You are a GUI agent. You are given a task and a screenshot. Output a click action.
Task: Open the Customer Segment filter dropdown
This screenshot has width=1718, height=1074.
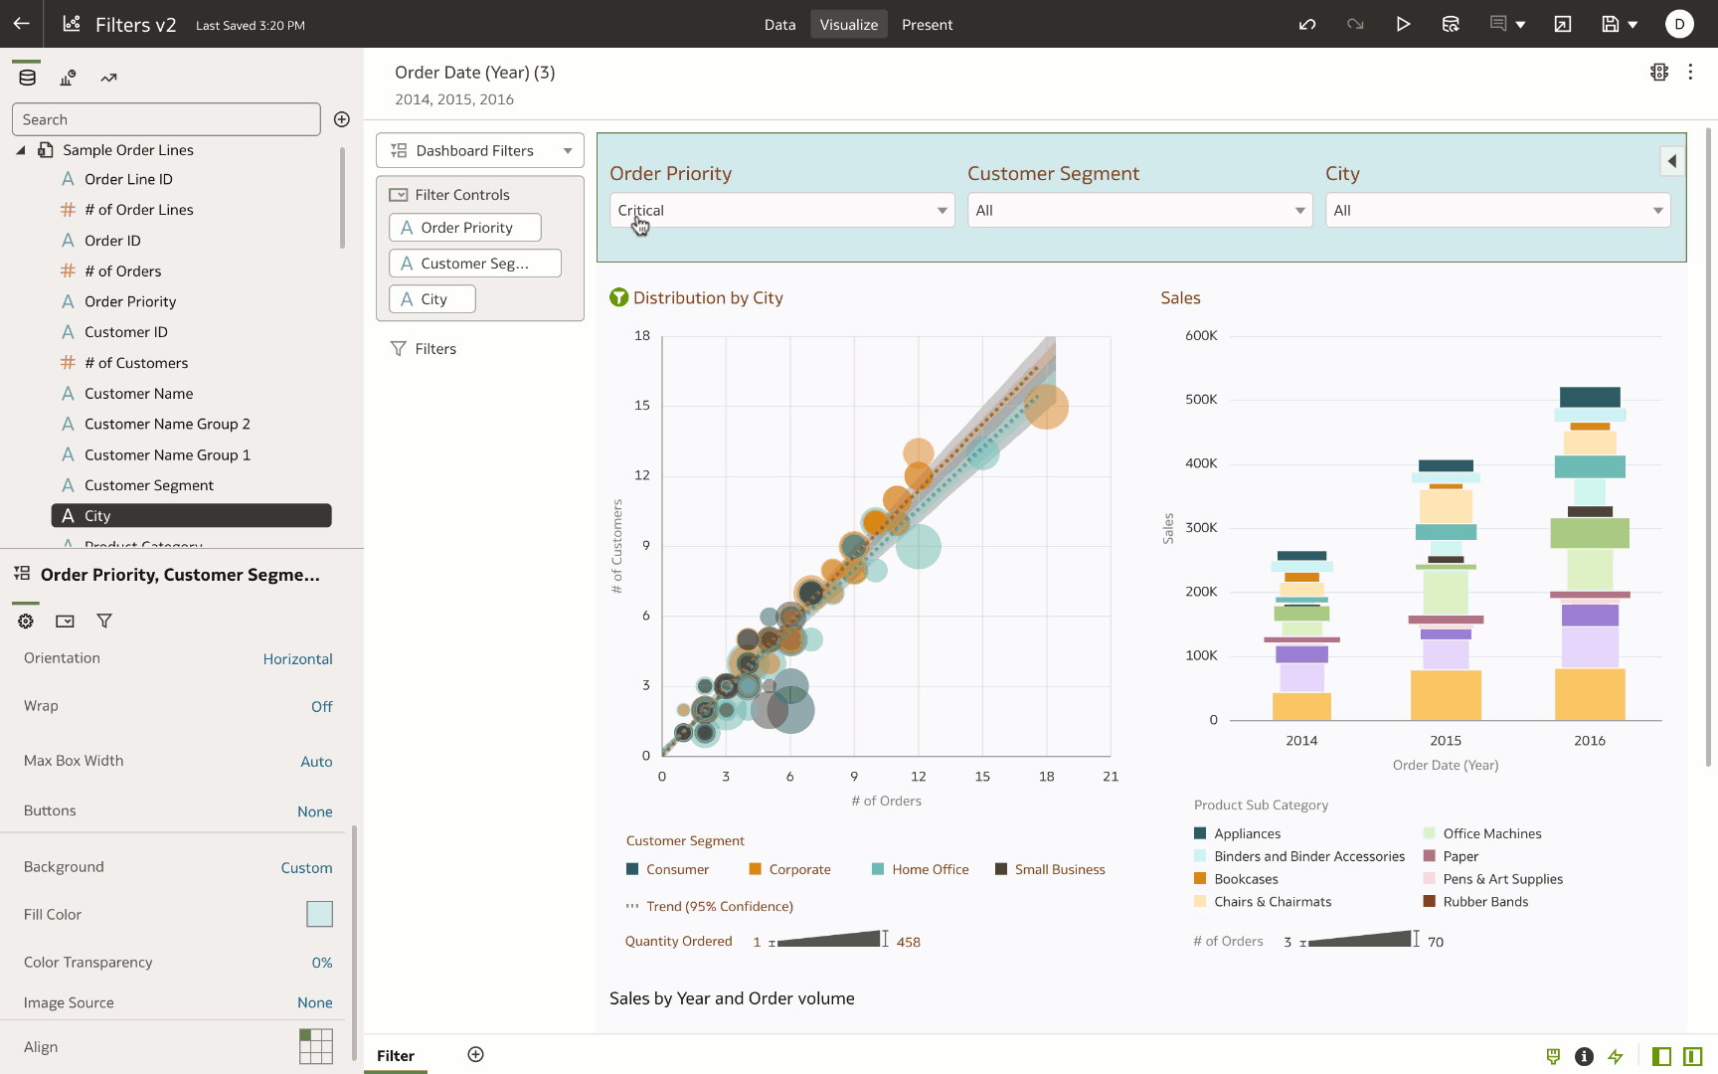[1139, 210]
